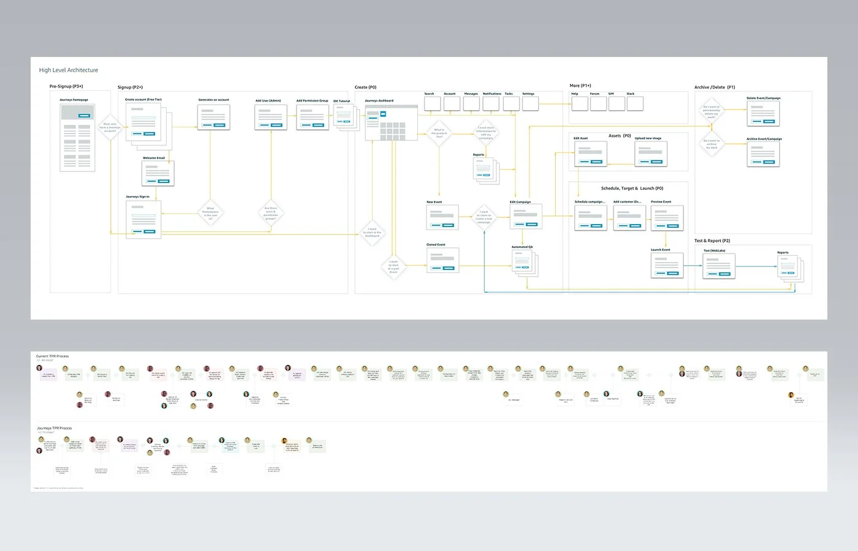
Task: Select the Automated QA stacked wireframe
Action: pyautogui.click(x=525, y=263)
